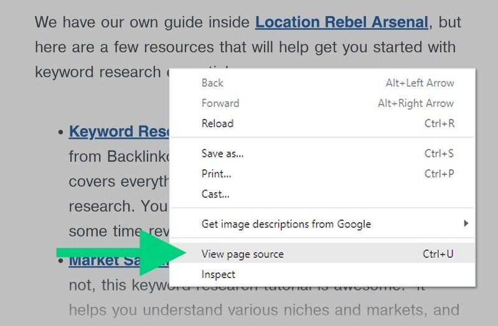Click the 'here are a few resources' line
This screenshot has width=498, height=326.
(x=245, y=47)
